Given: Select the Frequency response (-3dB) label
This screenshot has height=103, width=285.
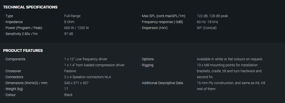Looking at the screenshot, I should tap(162, 22).
